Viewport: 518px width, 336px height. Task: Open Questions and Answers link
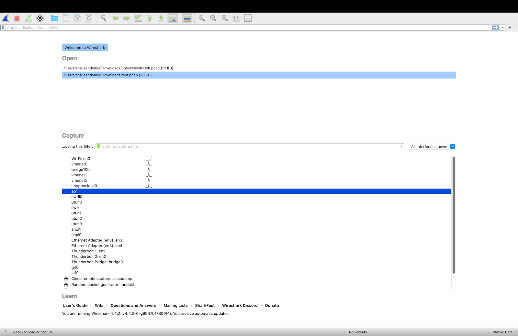tap(133, 305)
